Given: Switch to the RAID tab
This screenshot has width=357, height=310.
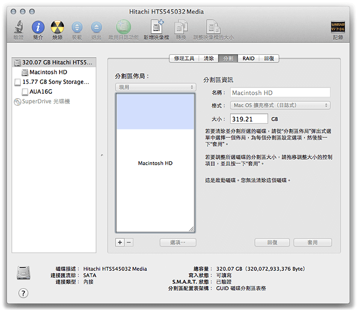Looking at the screenshot, I should 248,59.
